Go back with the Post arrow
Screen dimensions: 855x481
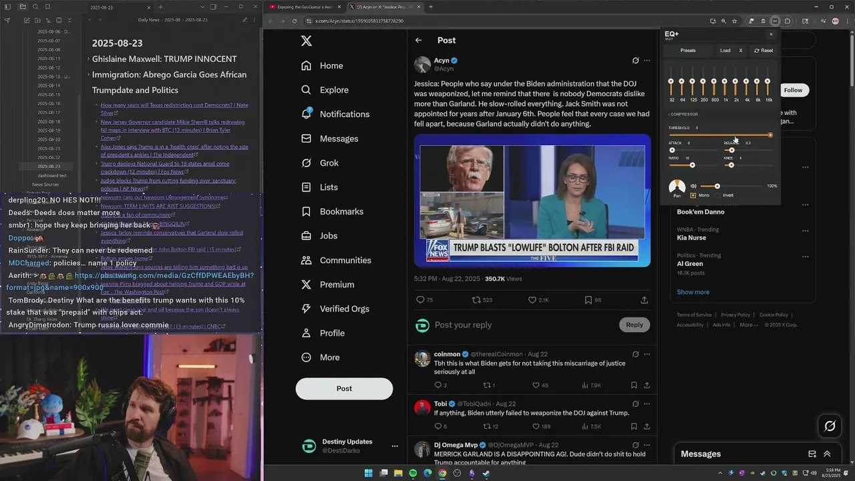(x=418, y=41)
